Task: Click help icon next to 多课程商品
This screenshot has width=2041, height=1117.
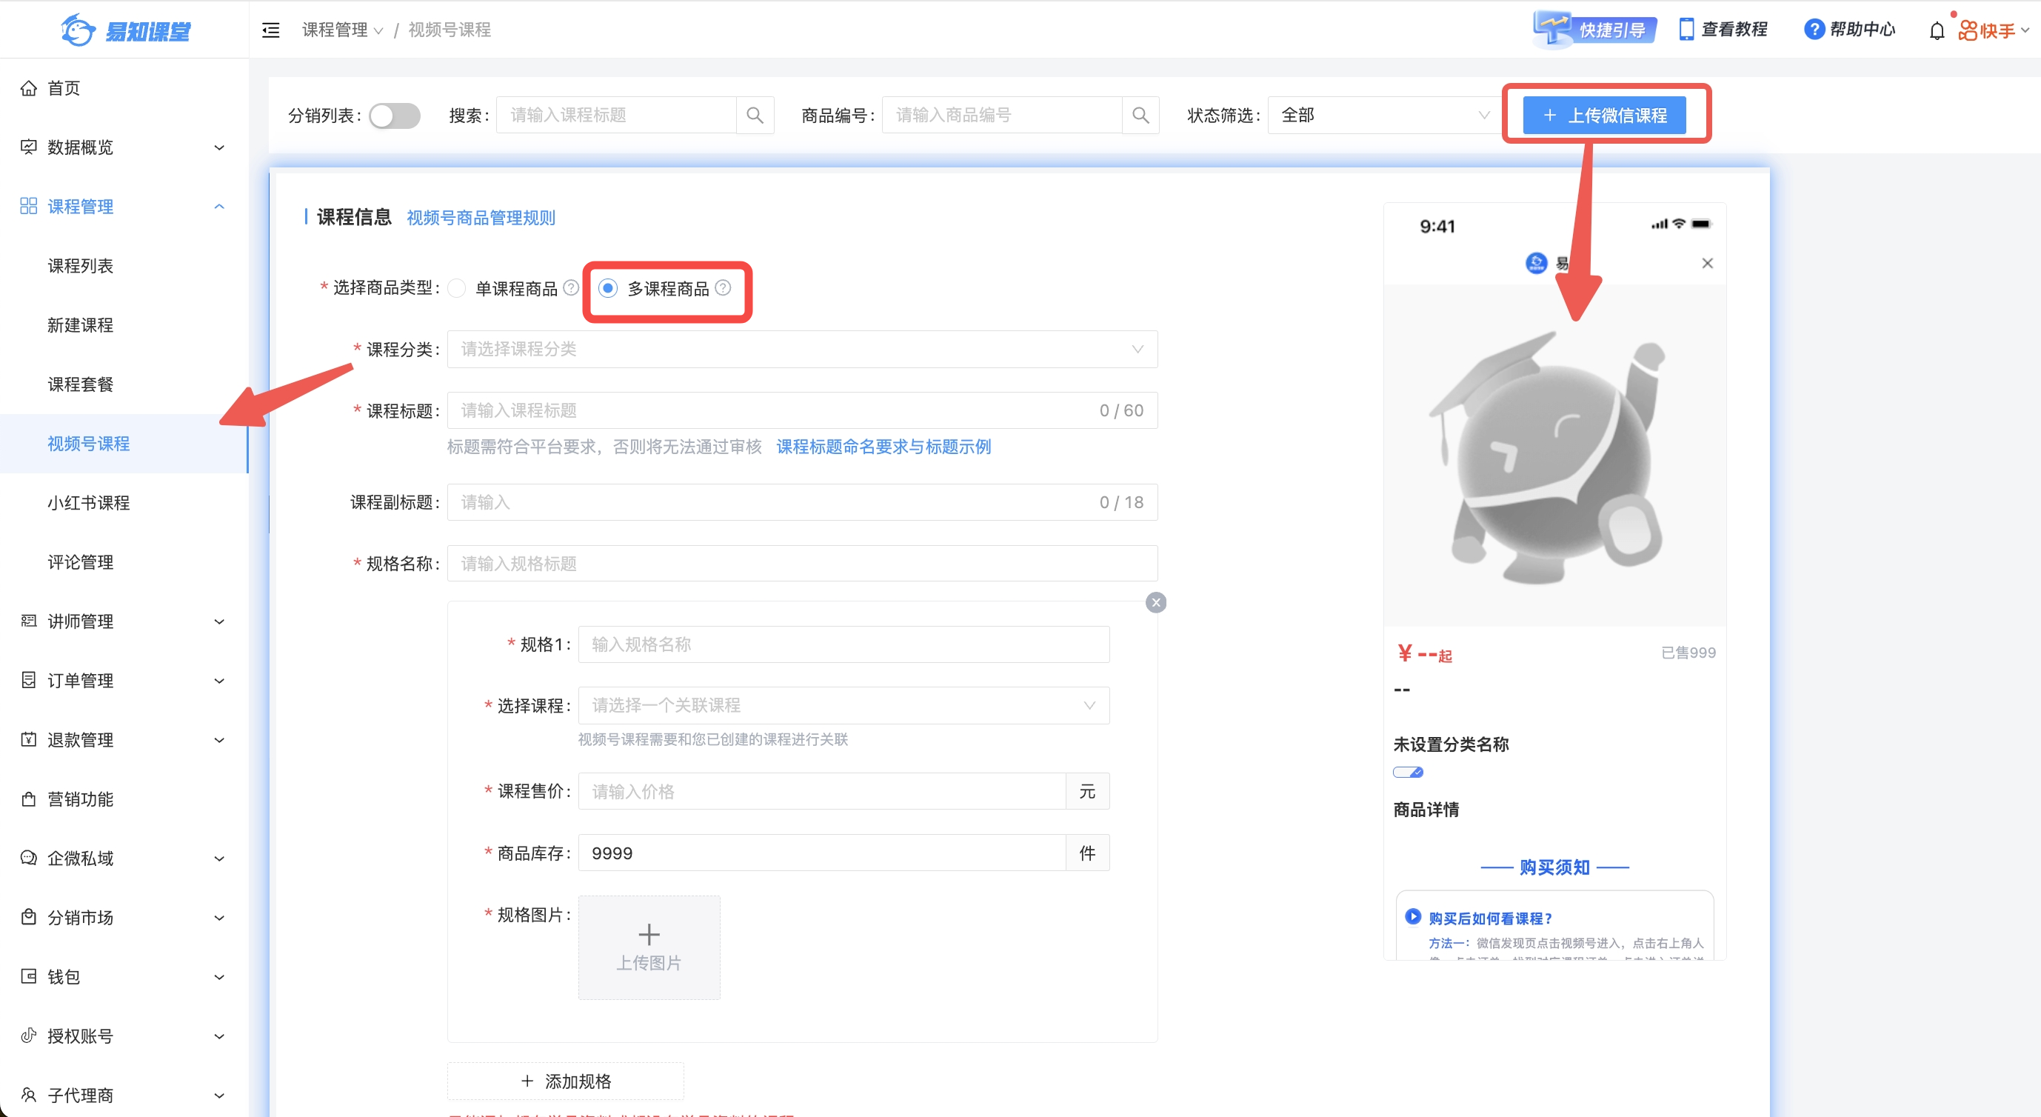Action: click(x=723, y=288)
